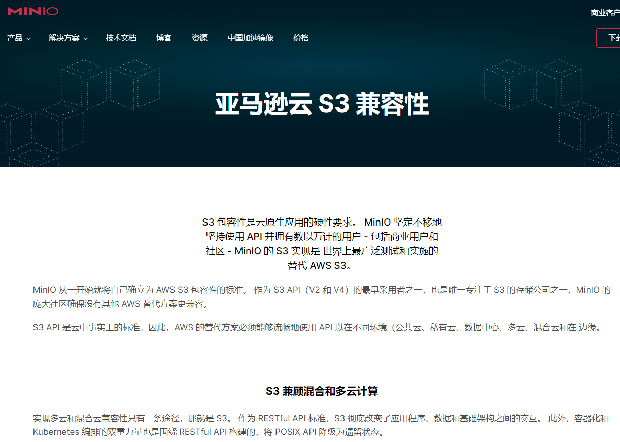
Task: Click the text 替代 AWS S3。
Action: pos(320,265)
